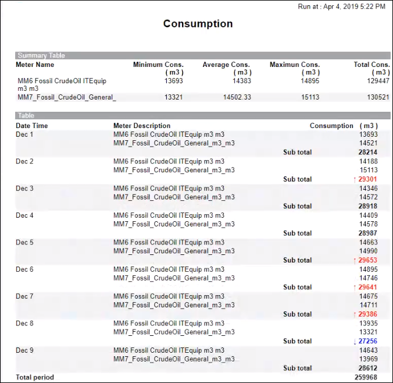Select the Dec 9 date row label
The width and height of the screenshot is (393, 383).
click(x=24, y=350)
